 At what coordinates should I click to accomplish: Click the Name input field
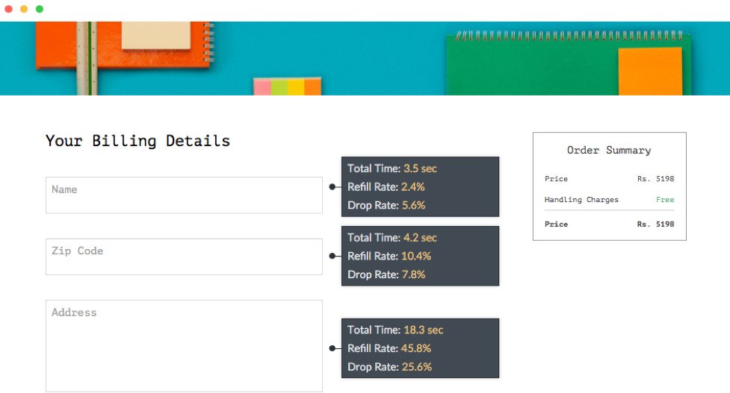(184, 195)
